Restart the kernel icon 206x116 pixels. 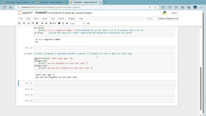[x=63, y=23]
